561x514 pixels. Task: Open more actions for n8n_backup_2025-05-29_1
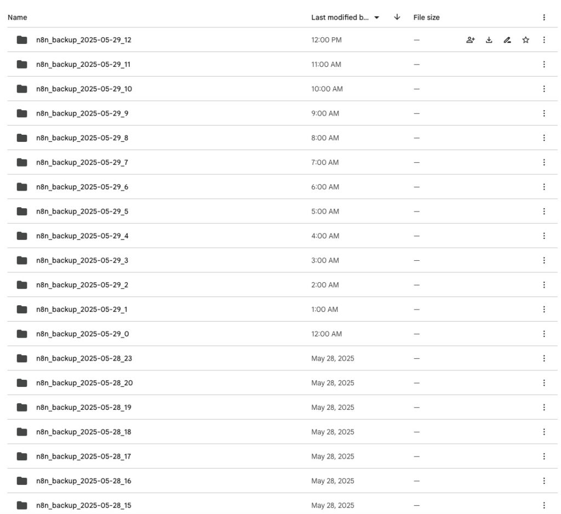click(544, 309)
